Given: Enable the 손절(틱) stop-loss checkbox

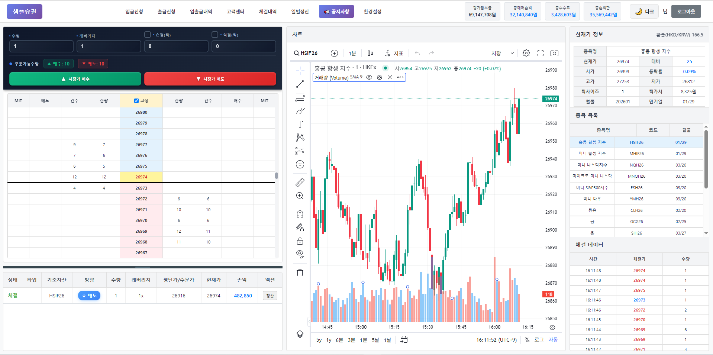Looking at the screenshot, I should pyautogui.click(x=148, y=35).
